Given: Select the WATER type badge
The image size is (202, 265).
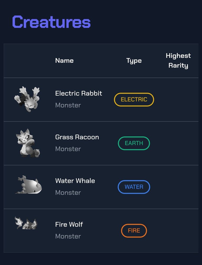Looking at the screenshot, I should coord(134,187).
